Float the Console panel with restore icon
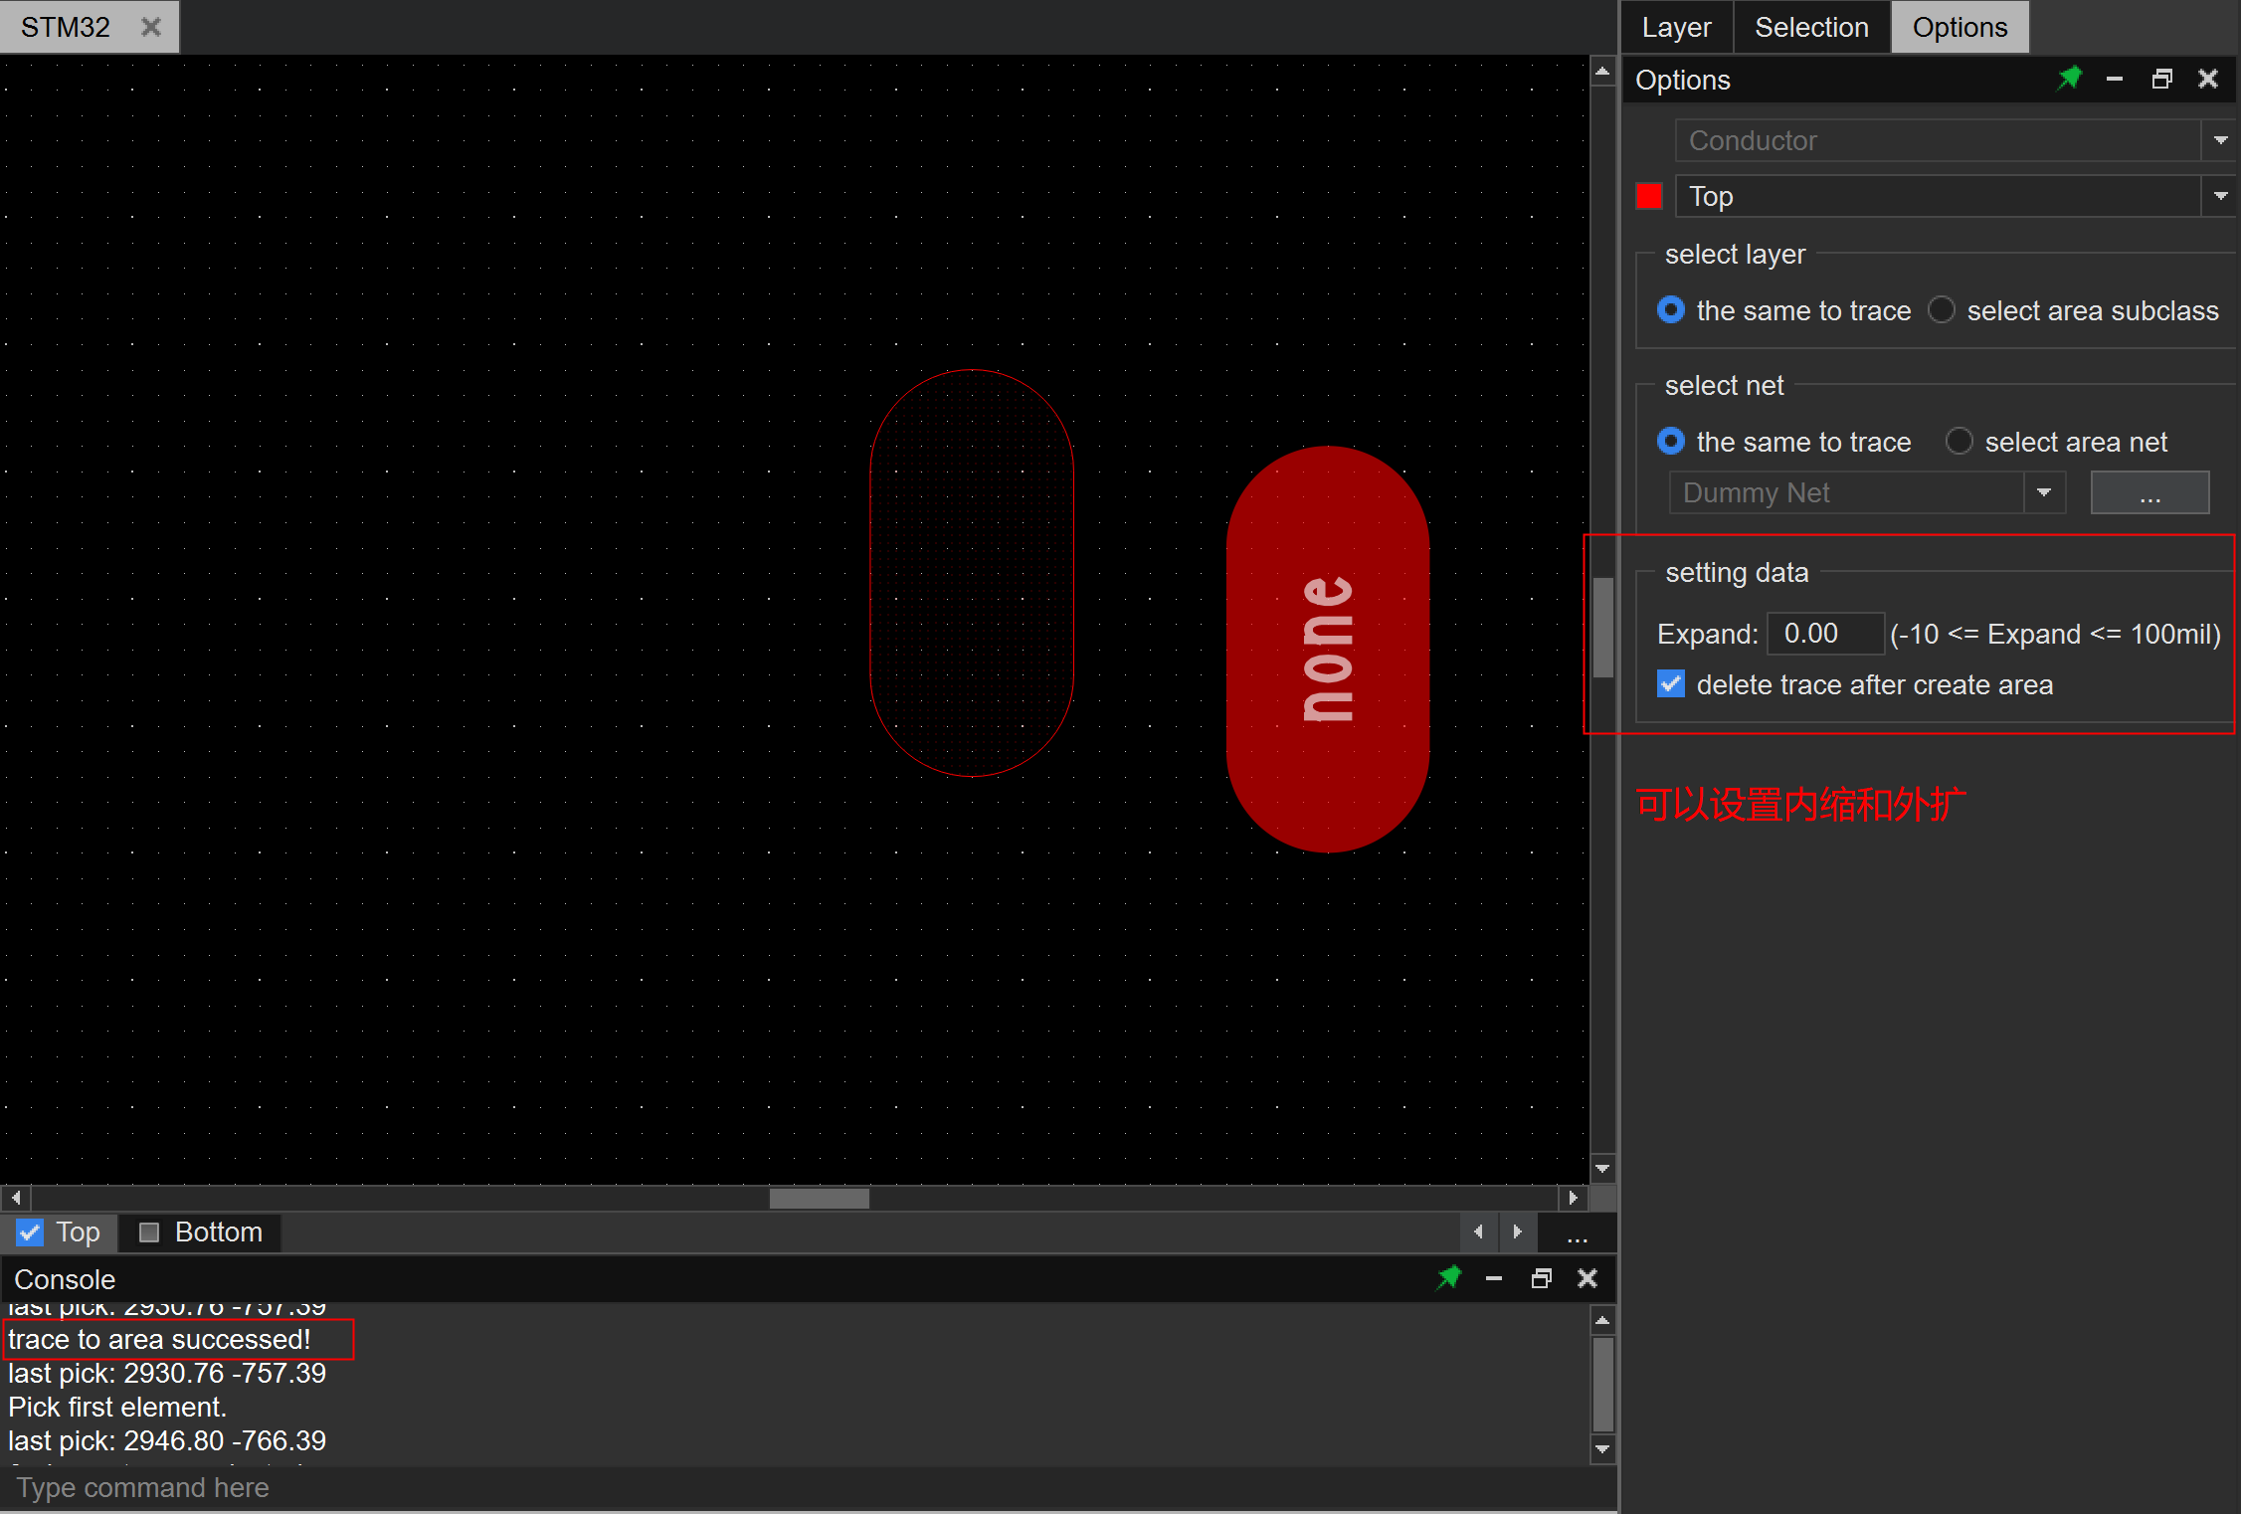This screenshot has height=1514, width=2241. click(x=1541, y=1278)
